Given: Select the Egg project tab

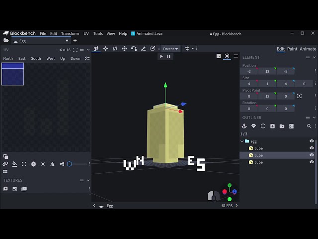Looking at the screenshot, I should click(x=41, y=41).
